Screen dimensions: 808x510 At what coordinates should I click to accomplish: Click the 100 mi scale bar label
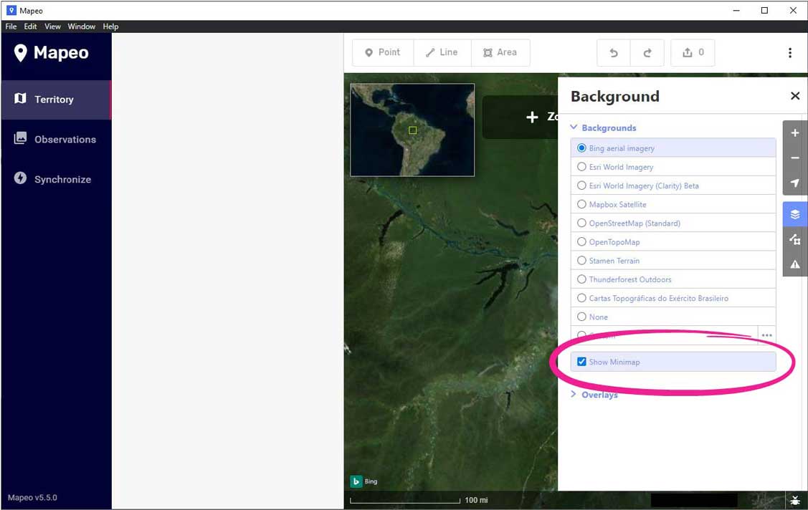click(476, 500)
